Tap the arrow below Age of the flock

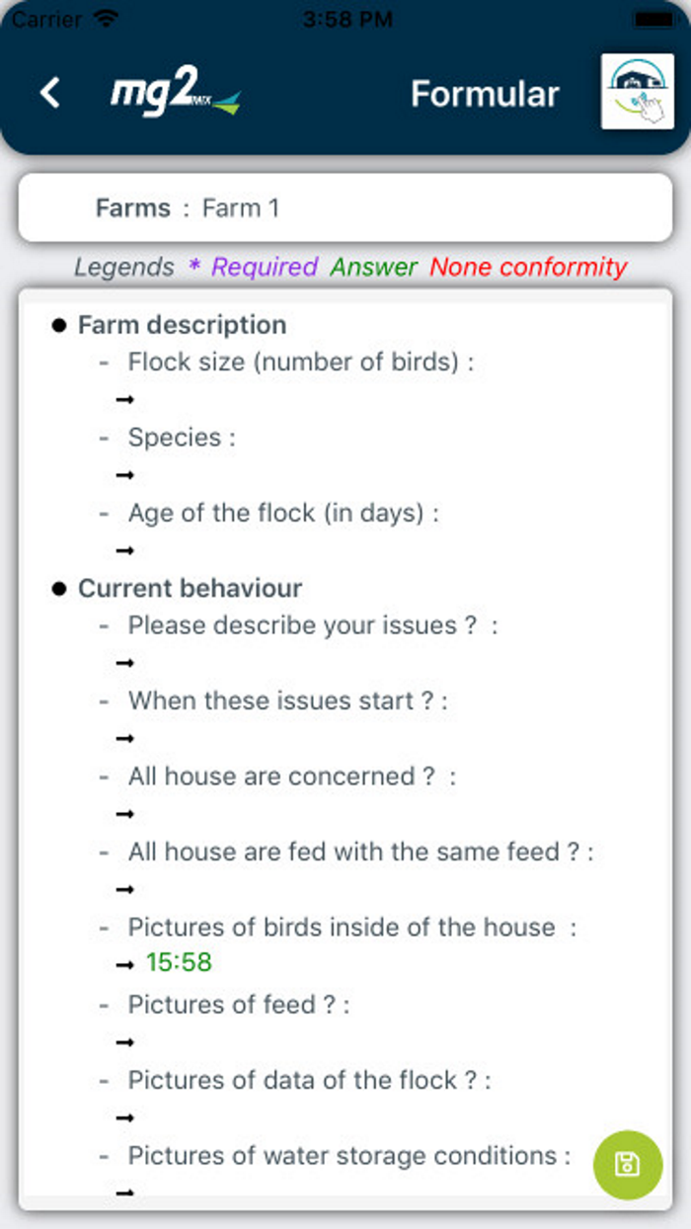(126, 551)
